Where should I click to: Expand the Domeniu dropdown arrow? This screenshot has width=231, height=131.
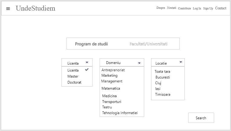coord(139,63)
